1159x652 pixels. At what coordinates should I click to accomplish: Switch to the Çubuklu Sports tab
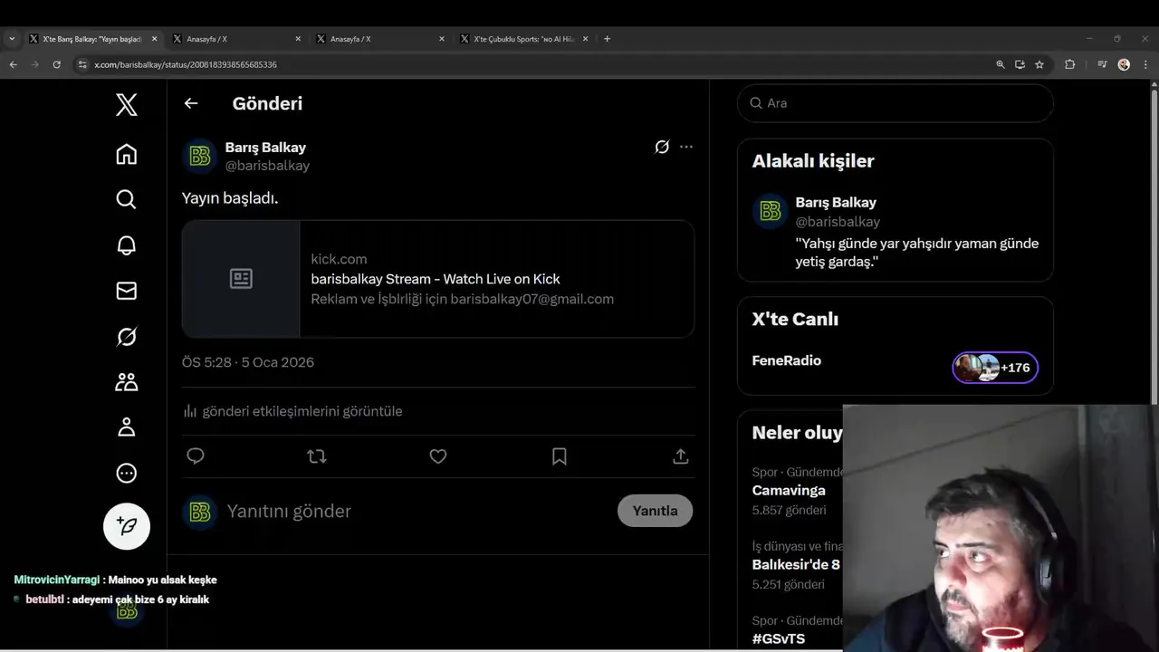pos(524,39)
